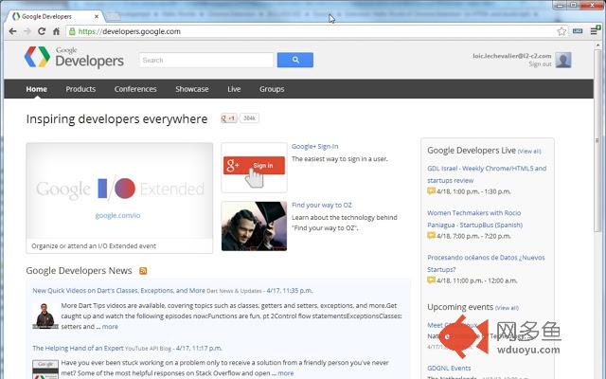Click the Google I/O Extended banner
The width and height of the screenshot is (606, 379).
pos(119,191)
